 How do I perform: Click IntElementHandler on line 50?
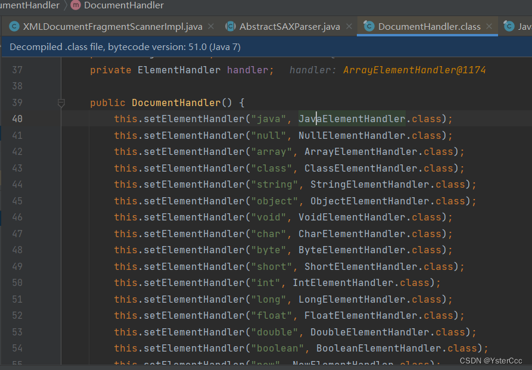(x=343, y=283)
